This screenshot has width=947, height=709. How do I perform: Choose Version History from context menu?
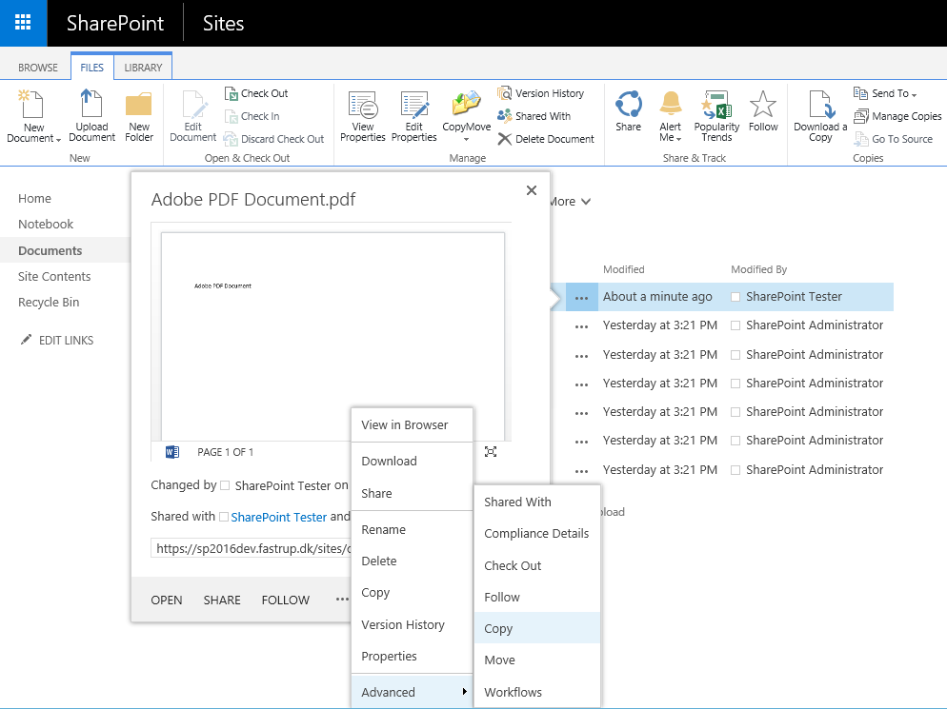[403, 624]
